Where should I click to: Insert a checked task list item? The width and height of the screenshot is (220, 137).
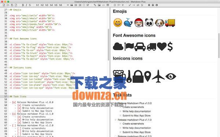coord(88,5)
